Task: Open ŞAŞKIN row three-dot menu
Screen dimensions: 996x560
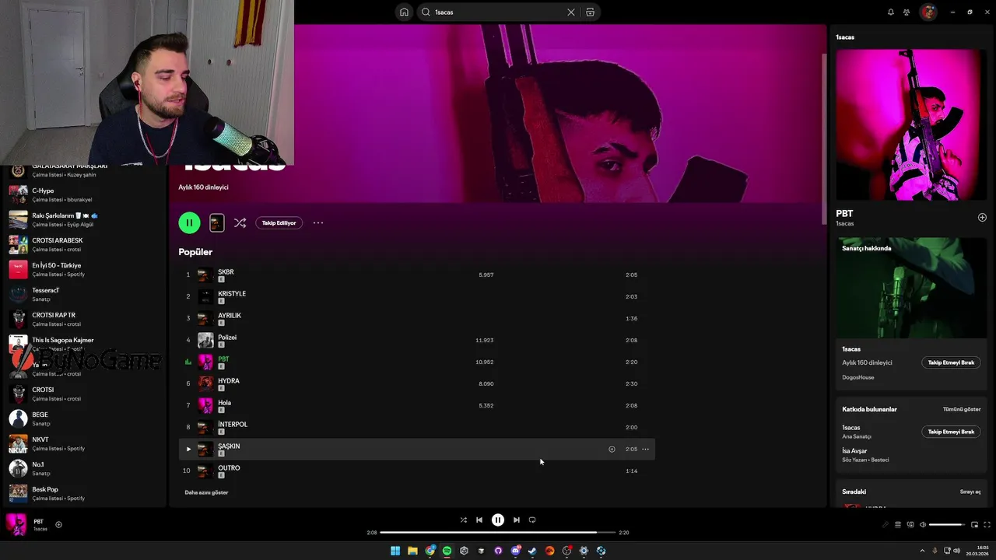Action: pos(645,449)
